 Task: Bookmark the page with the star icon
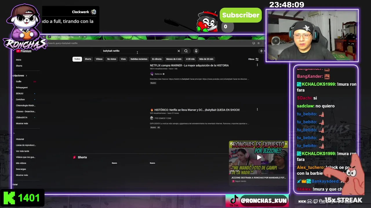click(259, 43)
